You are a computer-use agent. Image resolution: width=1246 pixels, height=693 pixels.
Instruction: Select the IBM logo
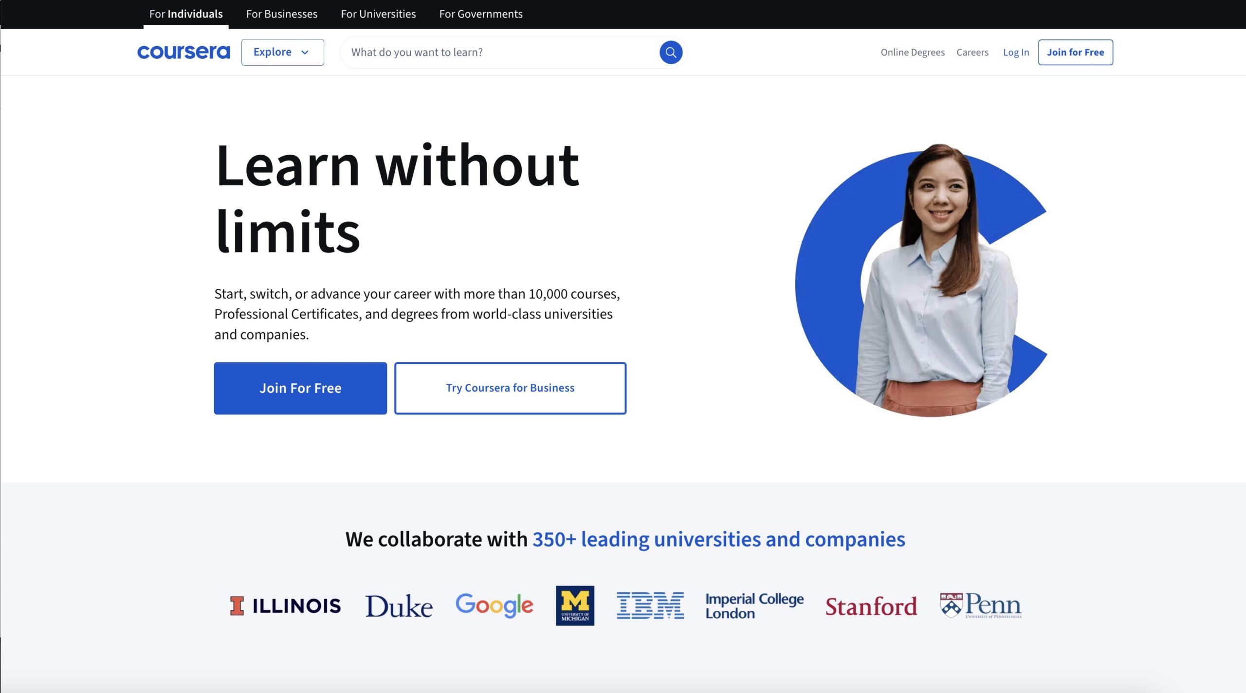651,605
